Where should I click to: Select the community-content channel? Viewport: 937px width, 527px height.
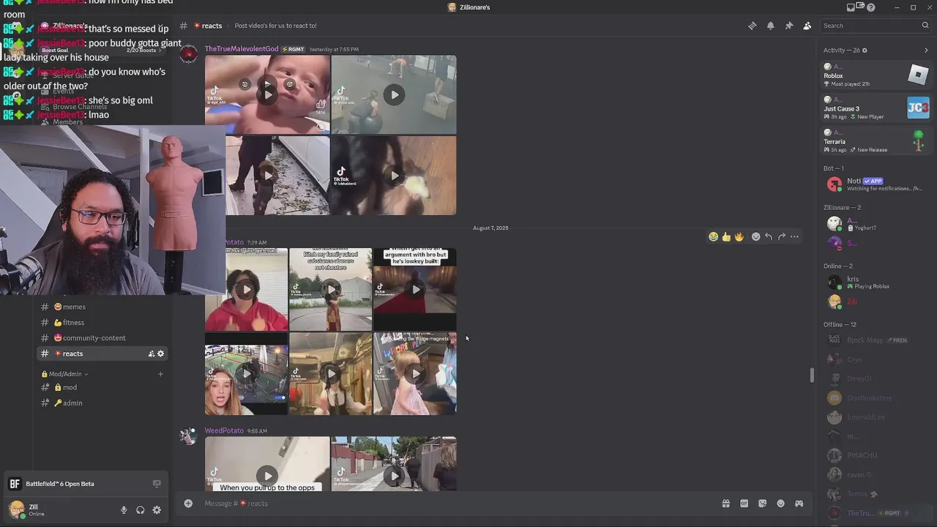pyautogui.click(x=102, y=337)
